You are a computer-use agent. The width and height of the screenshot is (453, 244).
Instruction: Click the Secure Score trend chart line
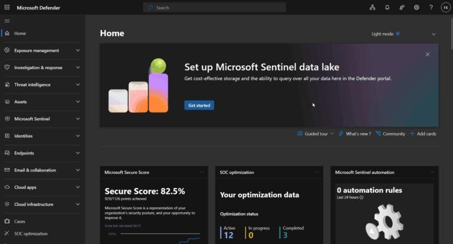click(x=189, y=240)
